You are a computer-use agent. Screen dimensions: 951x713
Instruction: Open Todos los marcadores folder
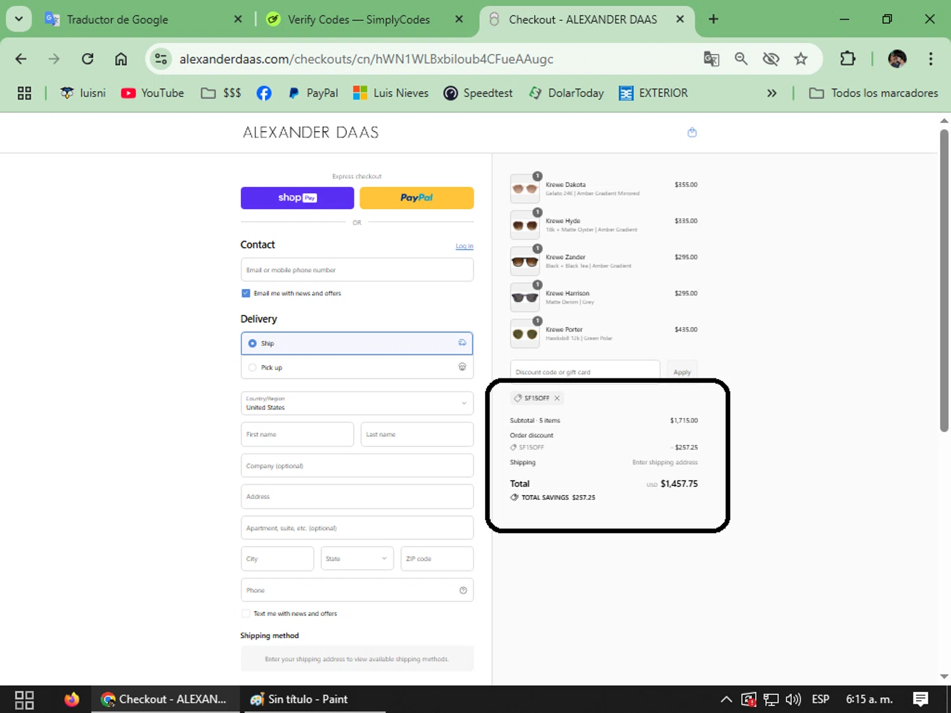pos(873,93)
